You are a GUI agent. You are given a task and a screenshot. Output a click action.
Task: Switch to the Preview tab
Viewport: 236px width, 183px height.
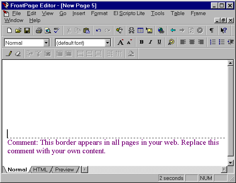(x=64, y=169)
